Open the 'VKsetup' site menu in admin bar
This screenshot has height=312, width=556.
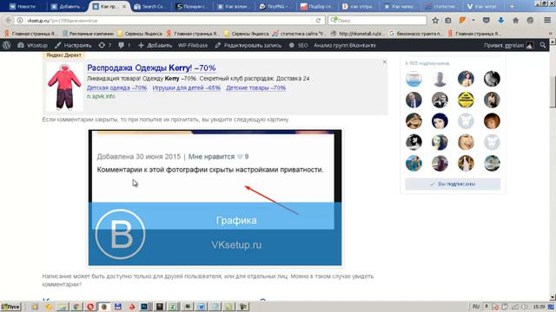[33, 45]
